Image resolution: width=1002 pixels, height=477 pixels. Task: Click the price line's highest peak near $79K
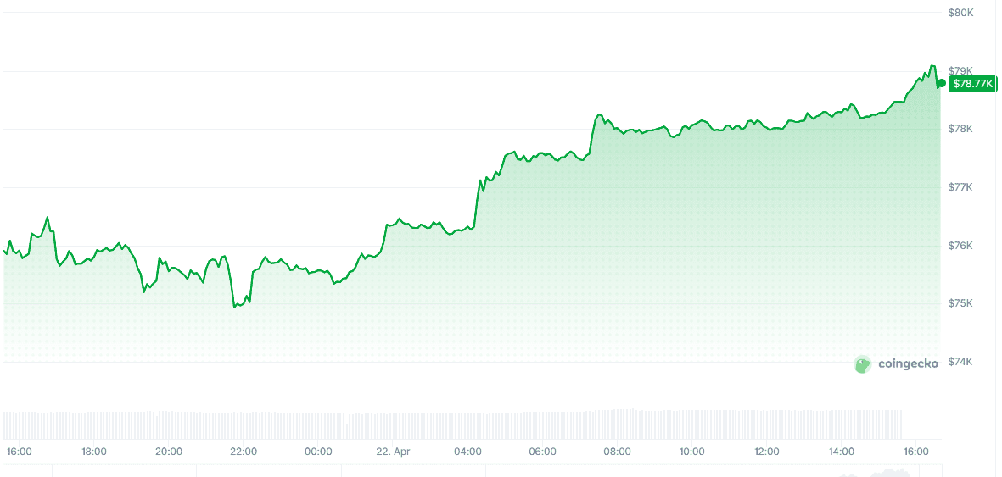pos(932,65)
